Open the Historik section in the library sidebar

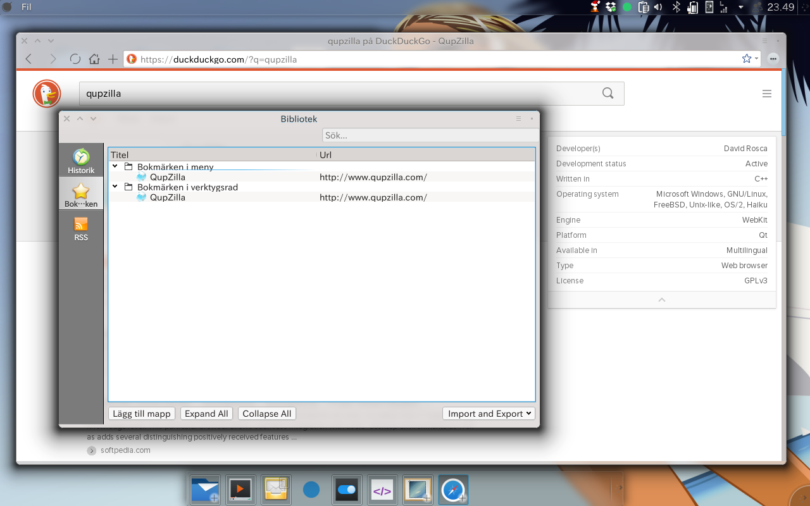coord(81,161)
